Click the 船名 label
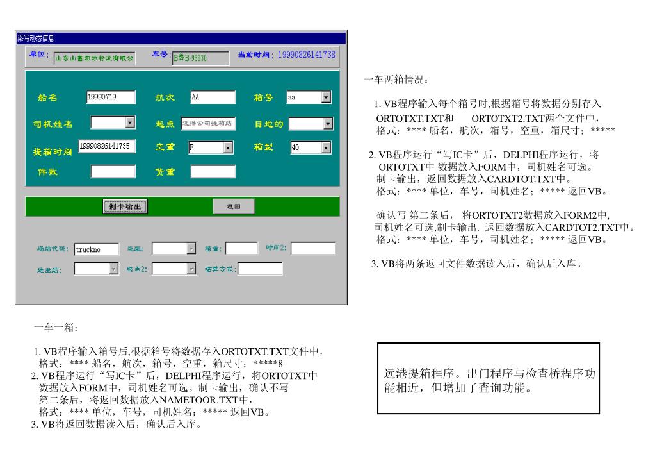 coord(47,97)
